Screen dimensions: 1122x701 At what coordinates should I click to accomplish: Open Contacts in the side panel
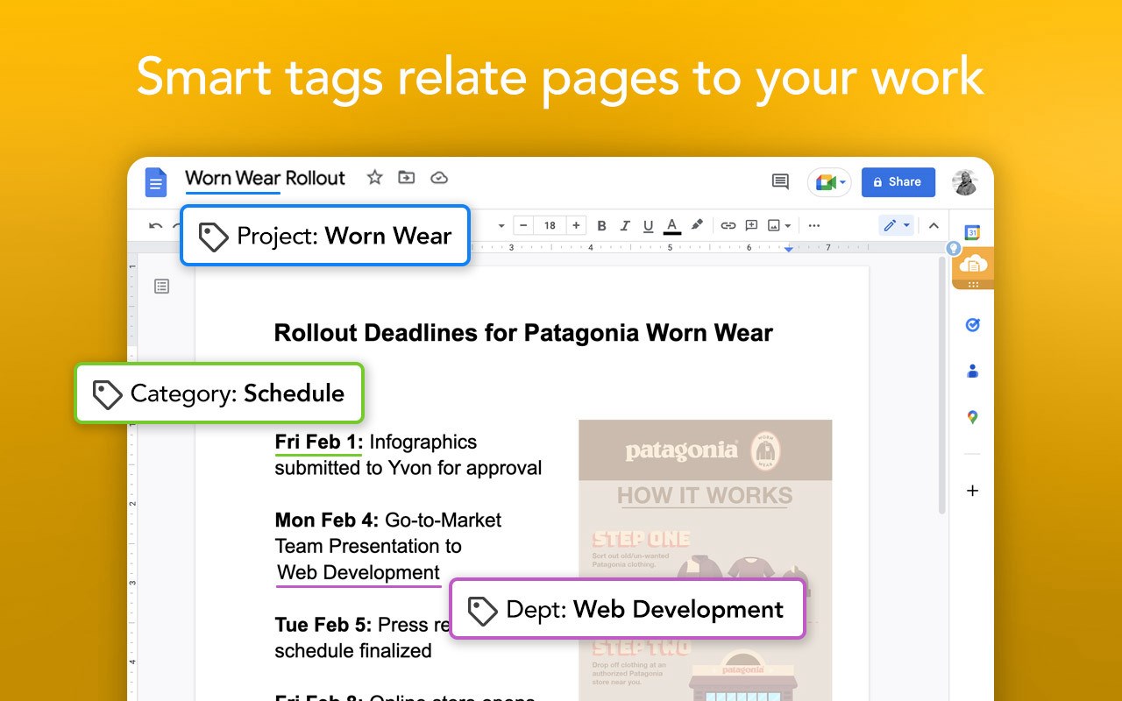[x=972, y=371]
